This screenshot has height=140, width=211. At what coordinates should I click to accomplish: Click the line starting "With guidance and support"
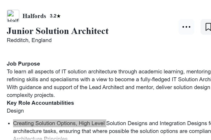[79, 87]
